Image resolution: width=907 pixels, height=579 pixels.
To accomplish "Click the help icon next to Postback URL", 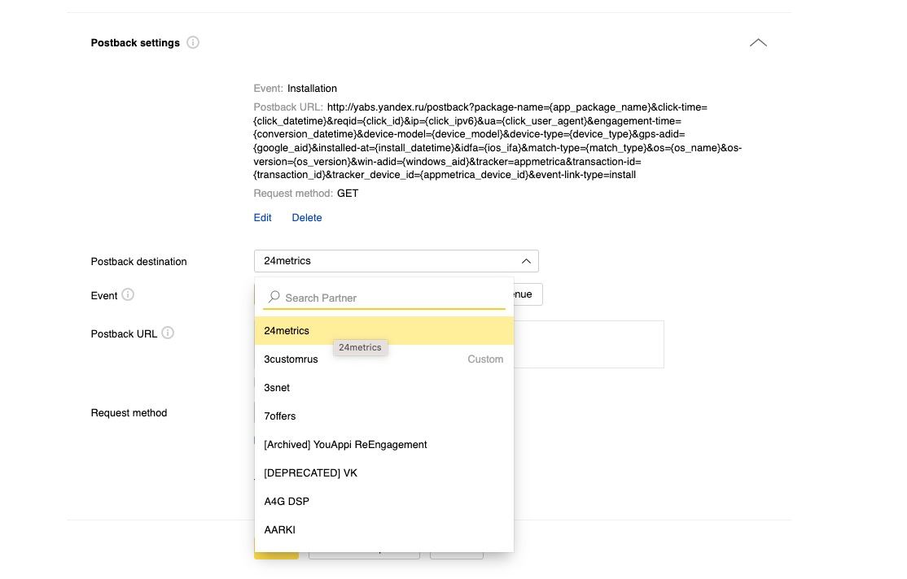I will (x=168, y=333).
